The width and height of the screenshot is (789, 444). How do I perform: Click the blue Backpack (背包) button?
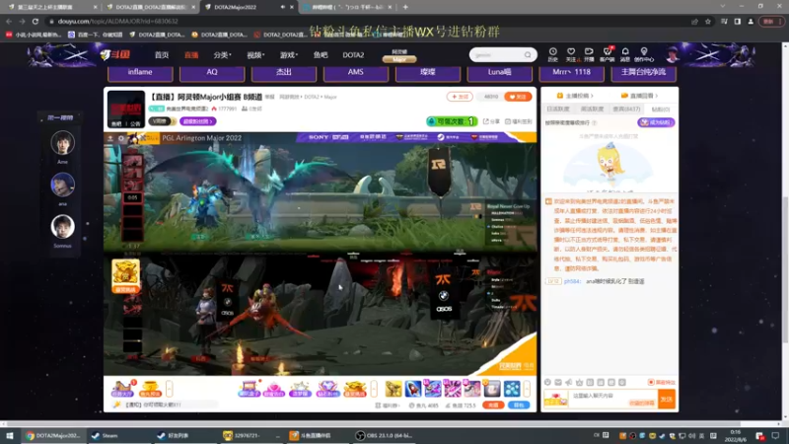[x=519, y=405]
